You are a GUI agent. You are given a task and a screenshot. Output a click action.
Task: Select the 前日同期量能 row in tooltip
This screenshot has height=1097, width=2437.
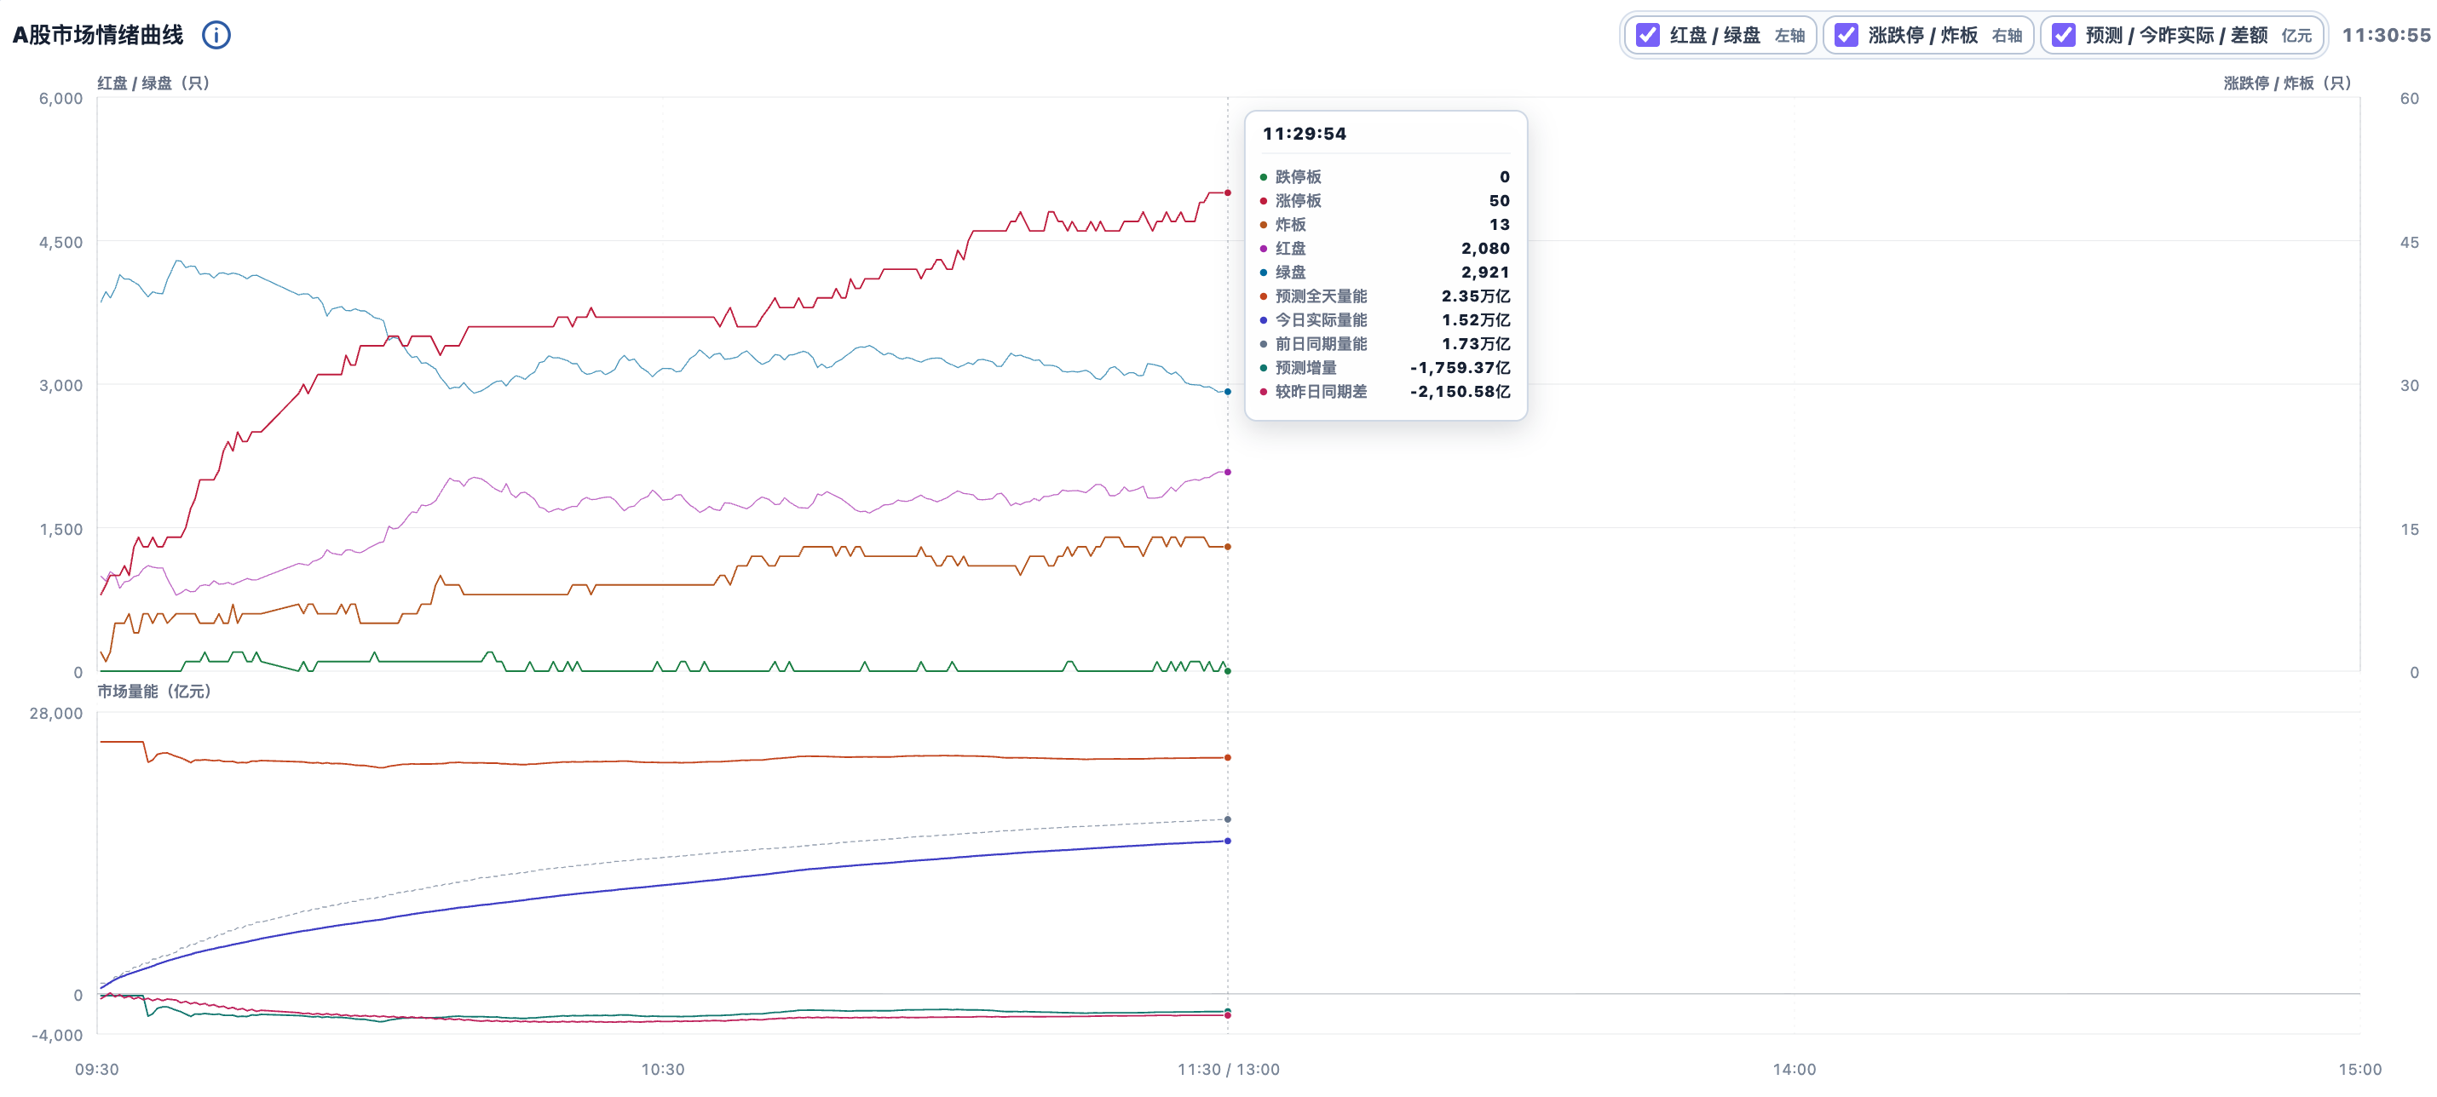click(x=1386, y=343)
